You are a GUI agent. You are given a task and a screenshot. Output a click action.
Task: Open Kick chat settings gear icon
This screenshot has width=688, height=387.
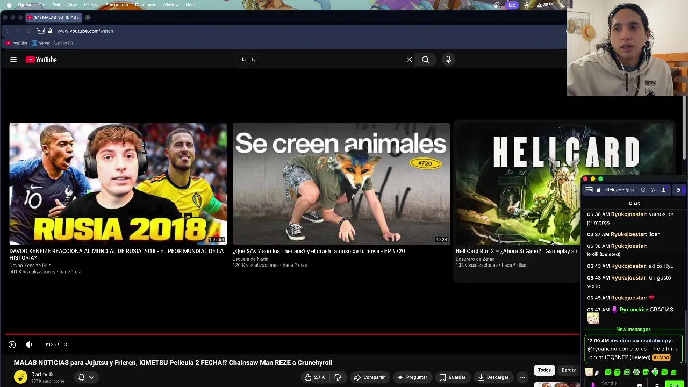[x=657, y=385]
